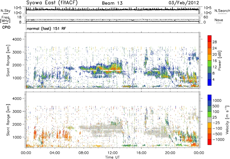Select the "CPID" row label
230x159 pixels.
[x=6, y=27]
